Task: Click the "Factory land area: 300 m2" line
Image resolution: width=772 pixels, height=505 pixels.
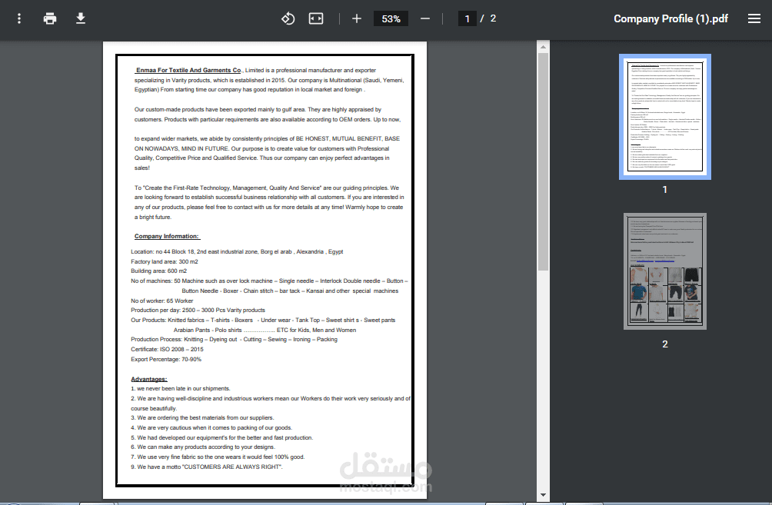Action: click(x=165, y=261)
